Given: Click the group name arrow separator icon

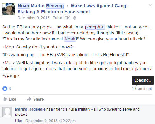Looking at the screenshot, I should (67, 6).
